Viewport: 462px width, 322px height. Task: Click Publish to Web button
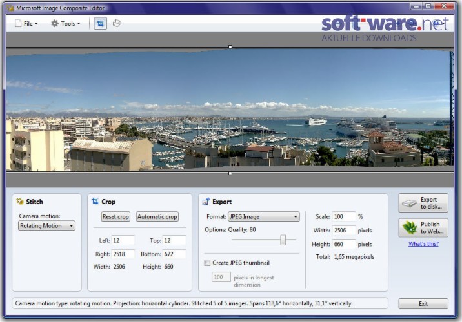tap(423, 228)
